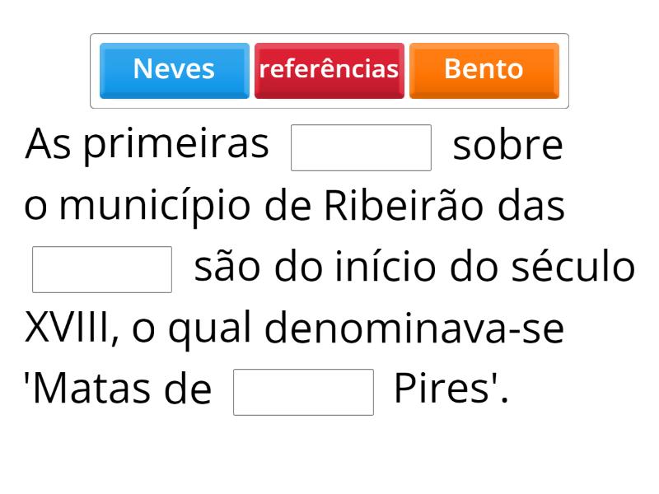
Task: Pick the blue Neves word tile
Action: [174, 70]
